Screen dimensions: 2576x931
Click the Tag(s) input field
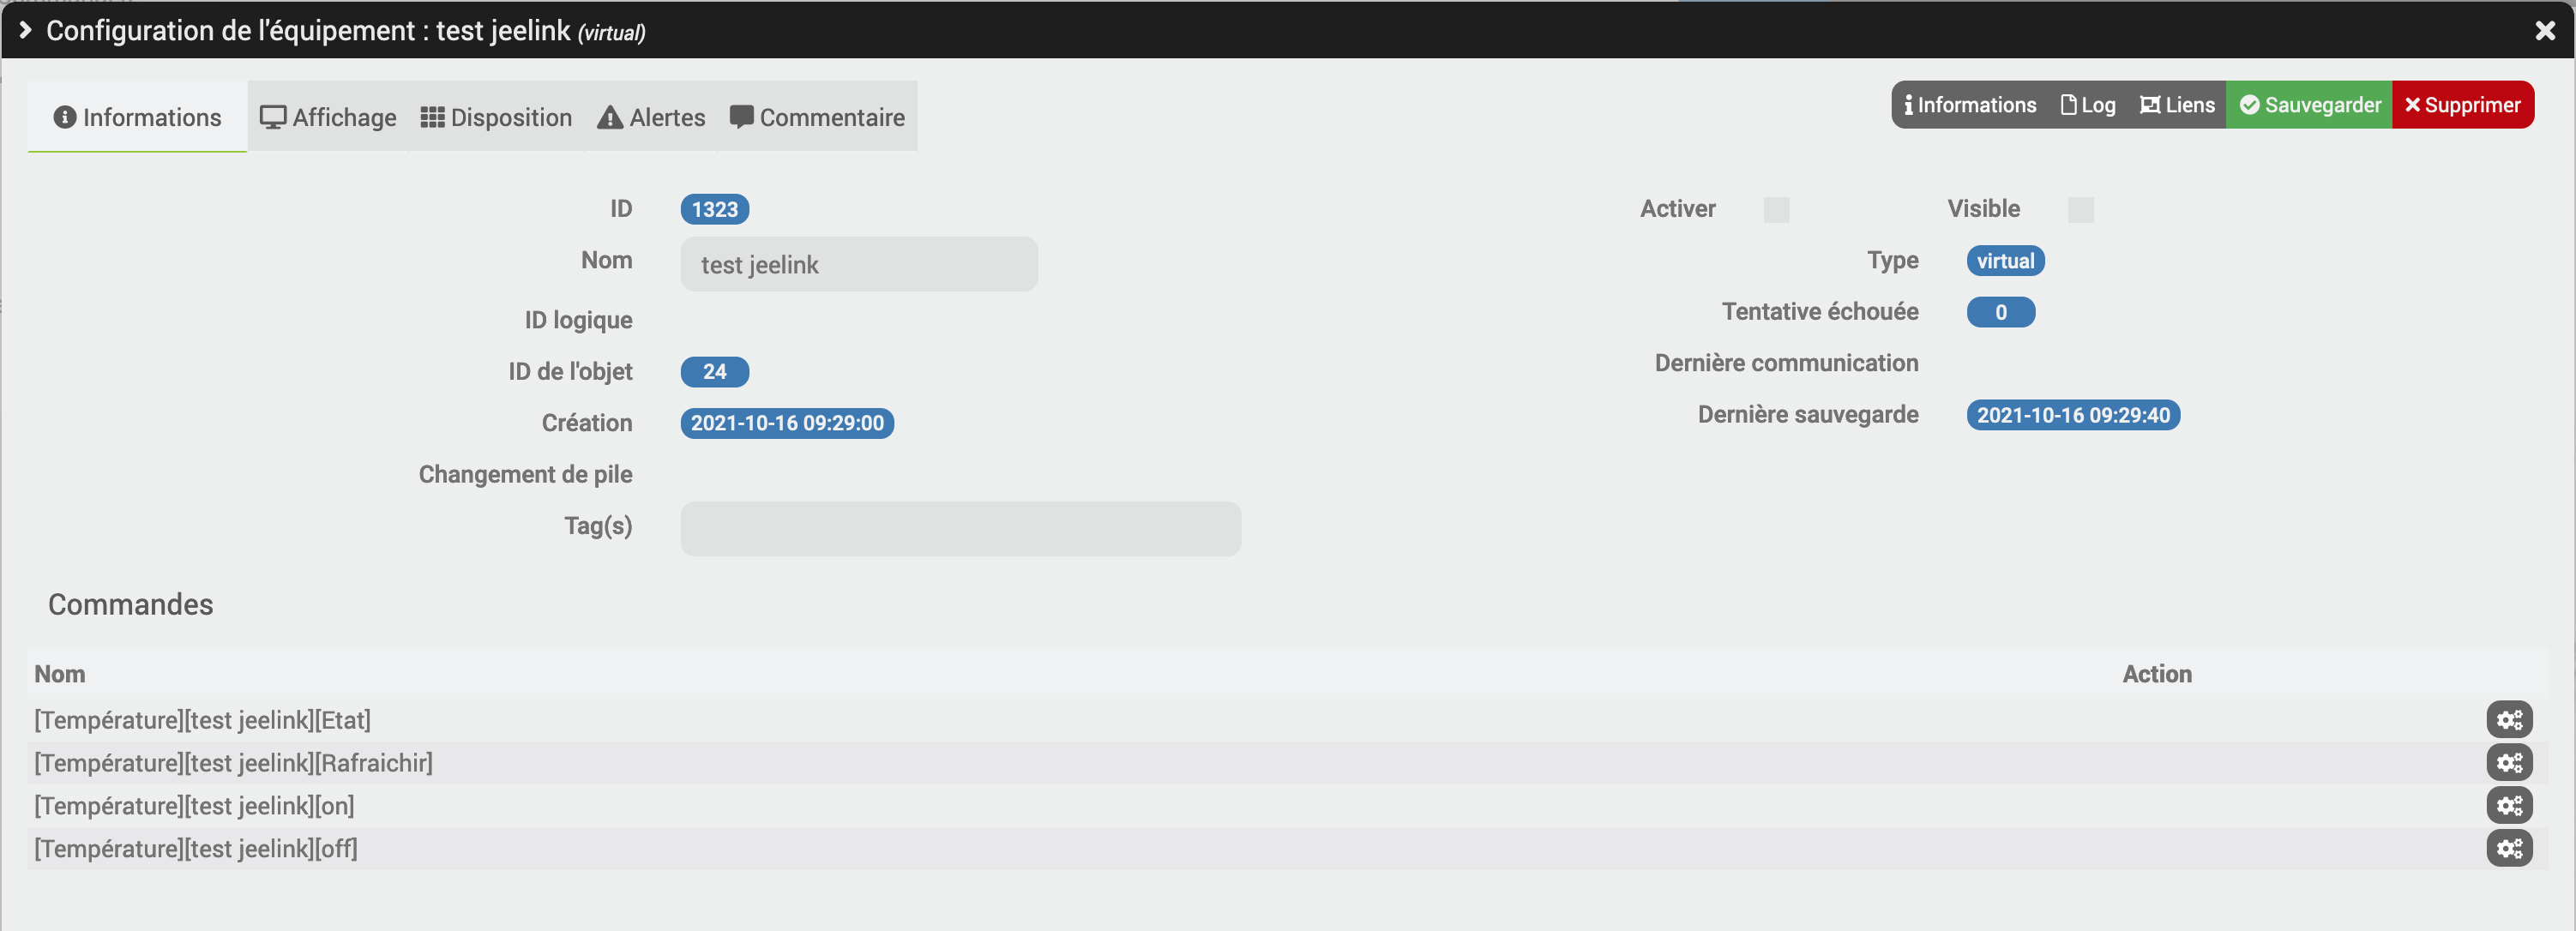960,529
